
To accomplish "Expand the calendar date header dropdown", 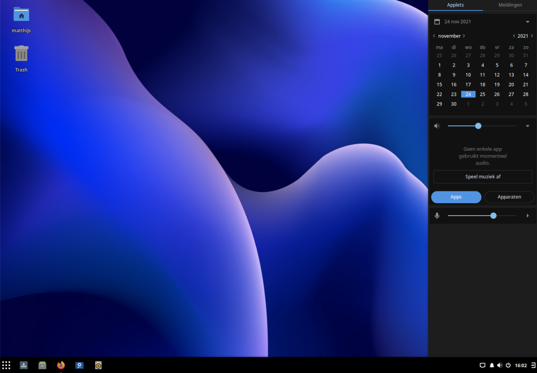I will pos(528,22).
